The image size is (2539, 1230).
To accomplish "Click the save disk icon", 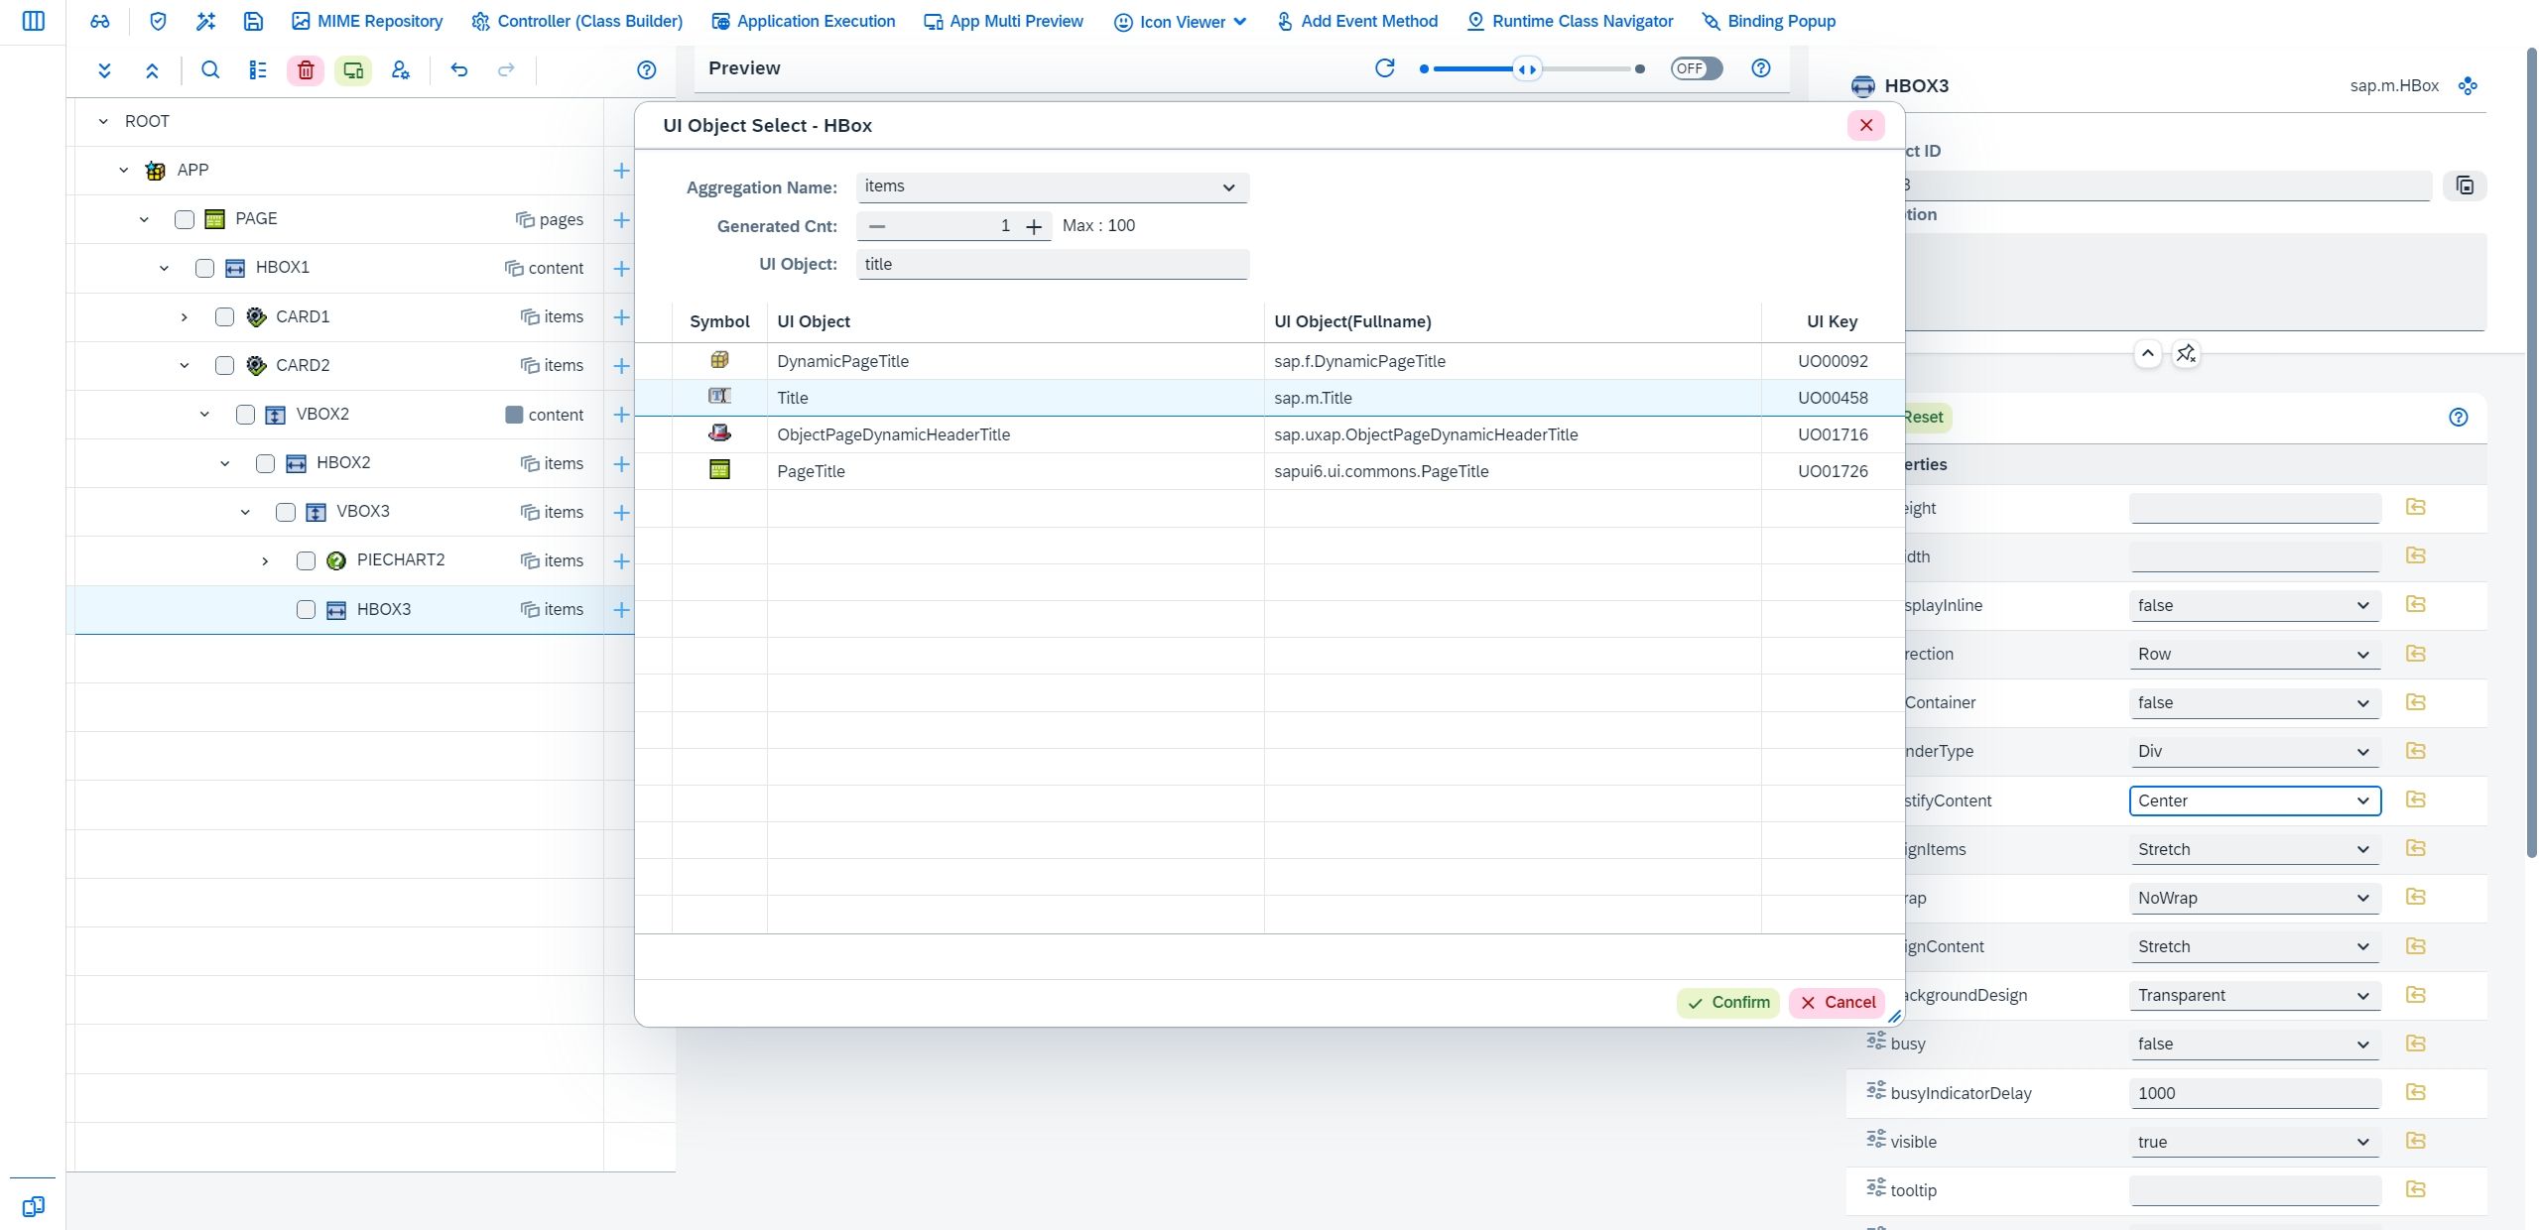I will [x=253, y=21].
